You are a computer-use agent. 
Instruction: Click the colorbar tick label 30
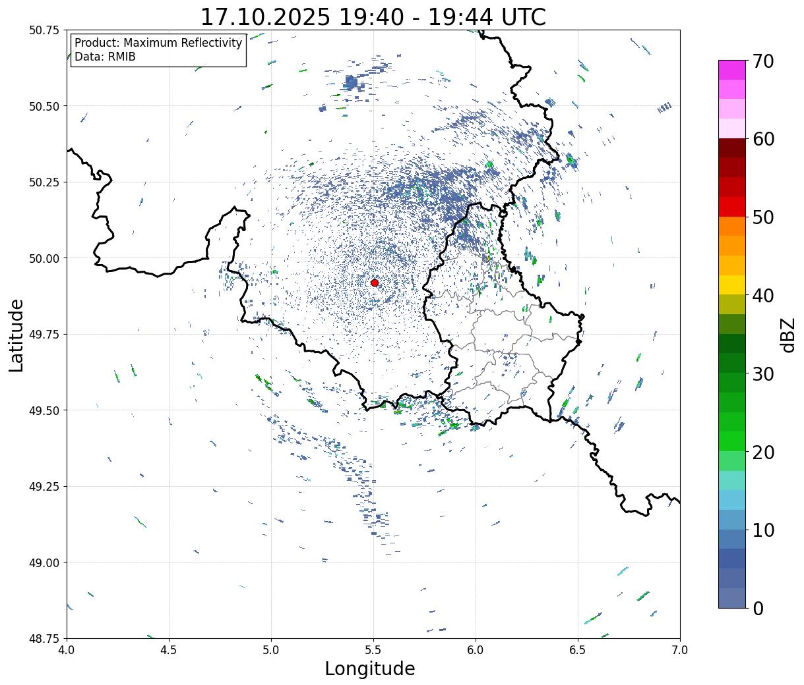click(762, 374)
